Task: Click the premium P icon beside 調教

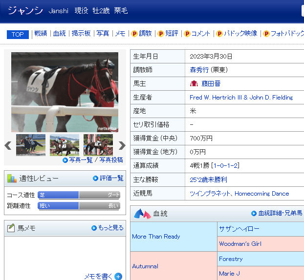Action: coord(134,34)
